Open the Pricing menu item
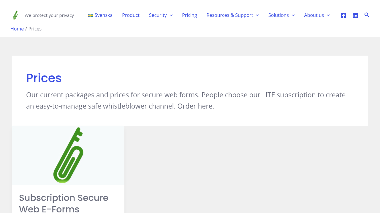Screen dimensions: 380x213 (x=189, y=15)
